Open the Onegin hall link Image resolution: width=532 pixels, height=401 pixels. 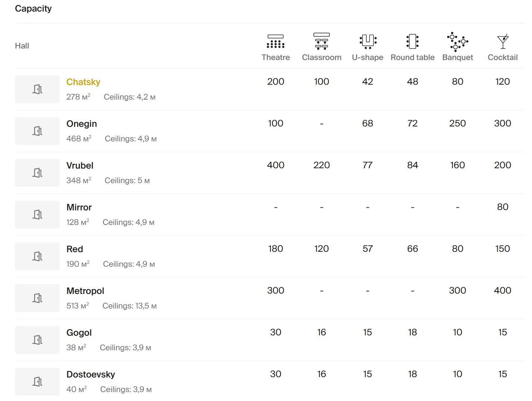coord(81,124)
